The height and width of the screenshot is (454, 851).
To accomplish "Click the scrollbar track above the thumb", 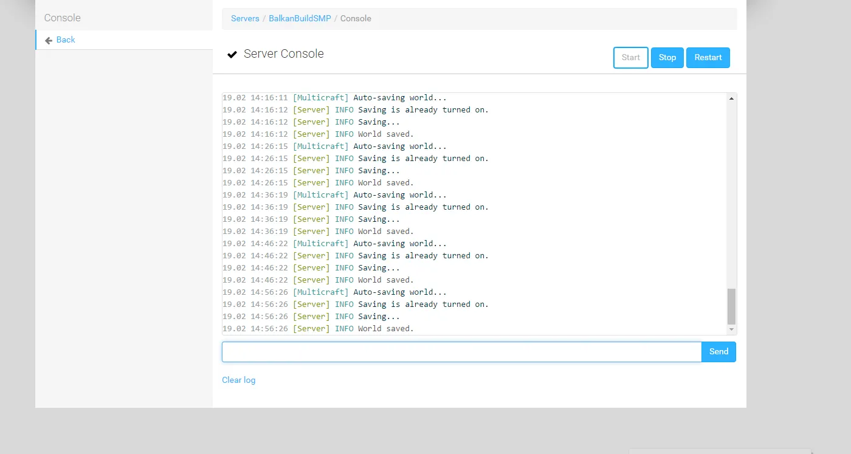I will tap(732, 194).
